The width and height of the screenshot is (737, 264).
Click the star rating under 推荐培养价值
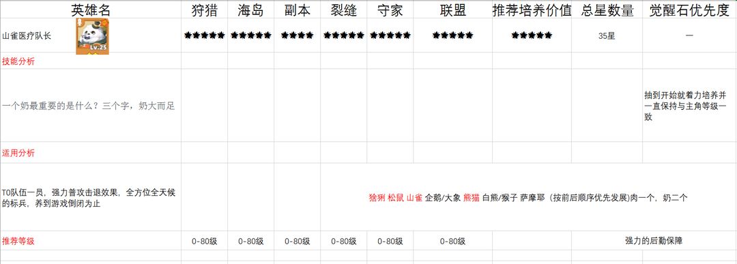click(x=532, y=35)
